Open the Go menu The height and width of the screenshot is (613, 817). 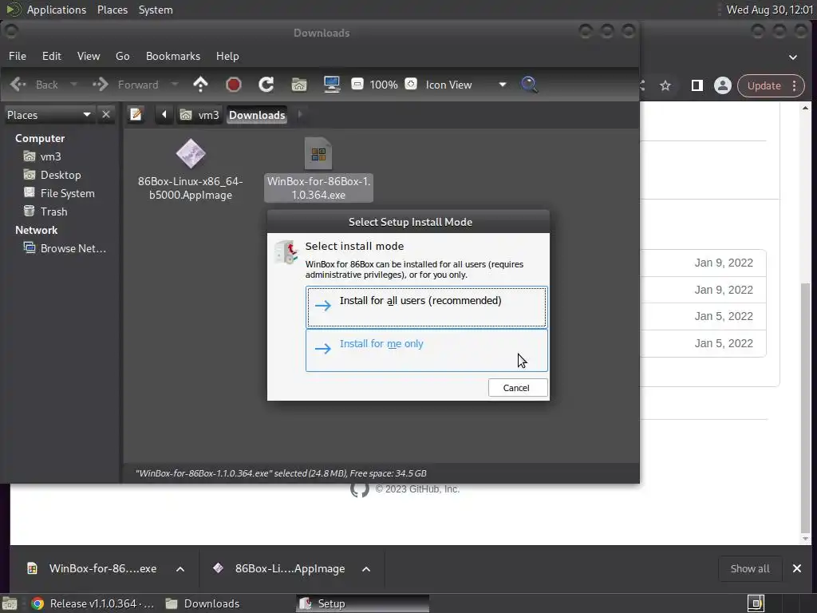[x=122, y=56]
